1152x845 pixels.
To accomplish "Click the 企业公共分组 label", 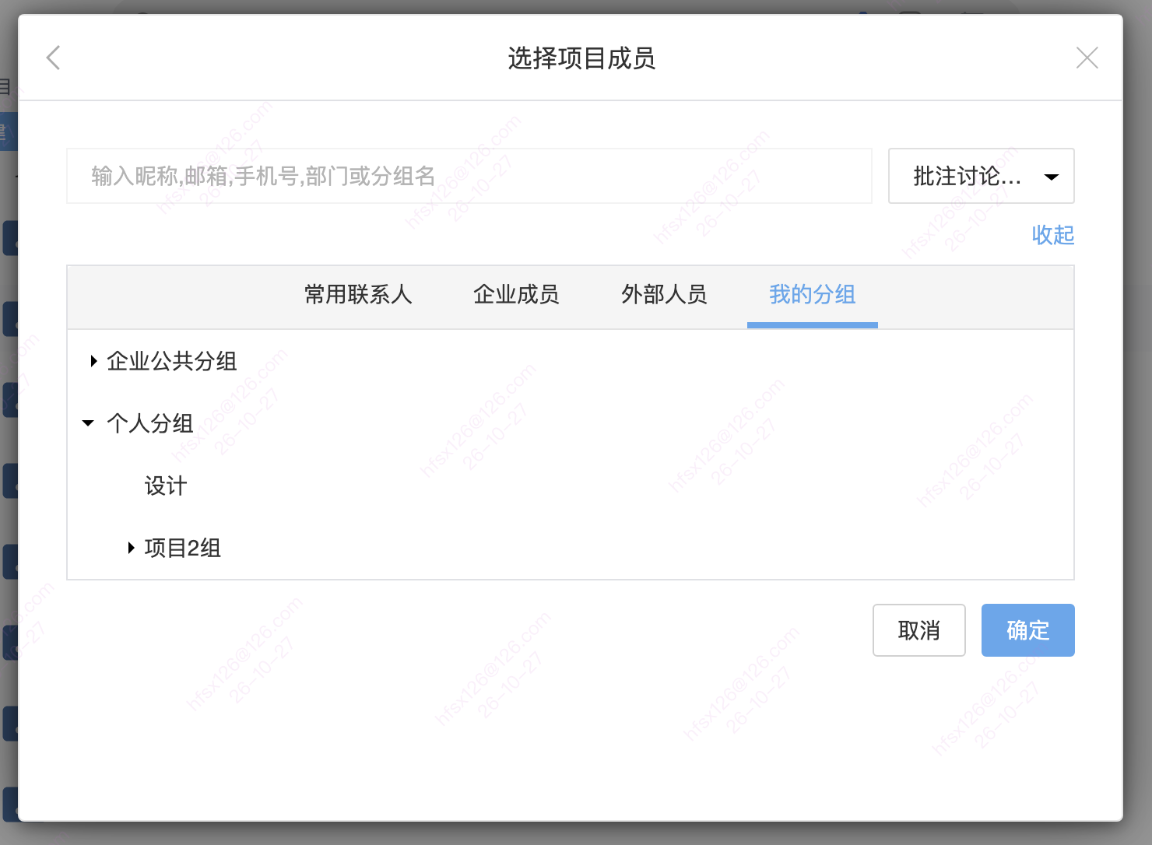I will pyautogui.click(x=172, y=361).
